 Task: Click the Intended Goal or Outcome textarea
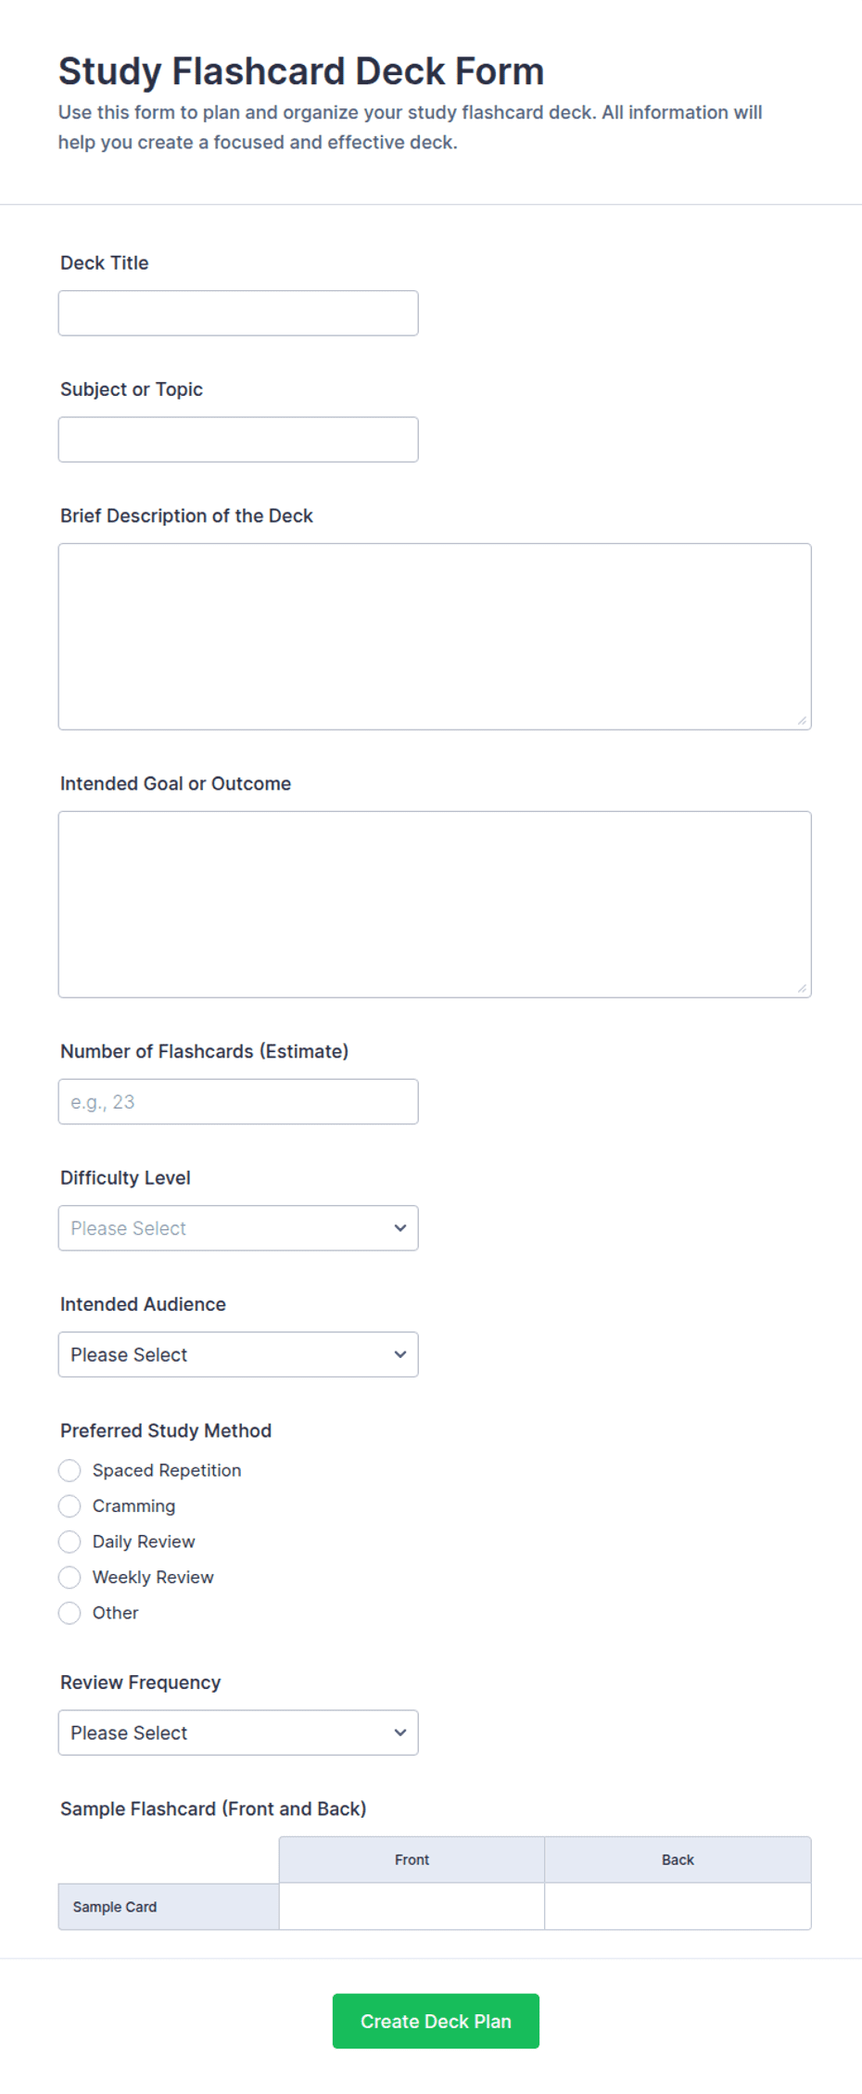(x=435, y=905)
